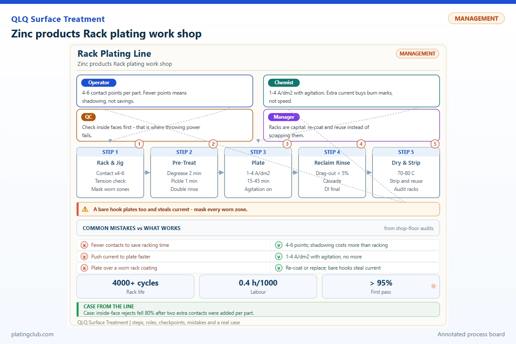
Task: Click the "Dry & Strip" step title
Action: [x=406, y=163]
